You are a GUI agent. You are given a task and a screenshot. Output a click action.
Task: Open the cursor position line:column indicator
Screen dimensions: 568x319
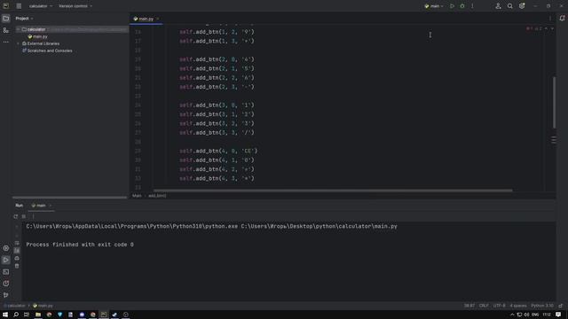469,306
